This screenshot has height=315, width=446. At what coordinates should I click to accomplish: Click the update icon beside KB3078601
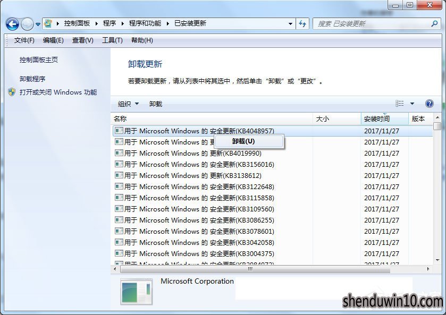tap(119, 231)
